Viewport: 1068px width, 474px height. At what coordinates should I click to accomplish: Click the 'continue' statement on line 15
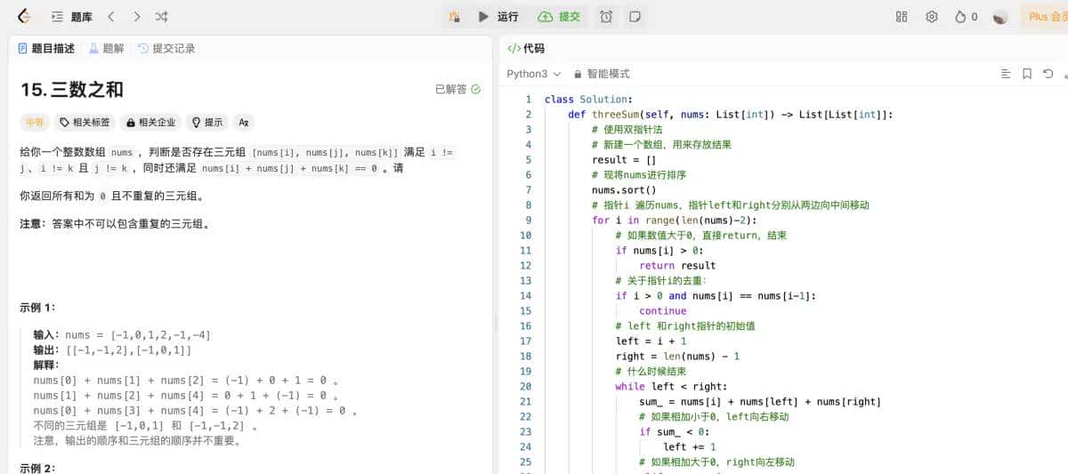tap(663, 310)
